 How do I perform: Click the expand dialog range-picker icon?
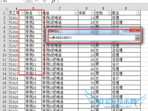[x=137, y=38]
